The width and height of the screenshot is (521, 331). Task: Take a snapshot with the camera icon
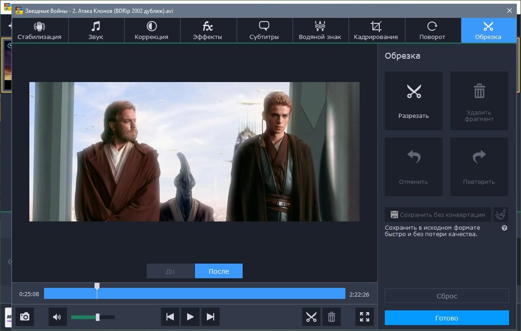(x=25, y=317)
